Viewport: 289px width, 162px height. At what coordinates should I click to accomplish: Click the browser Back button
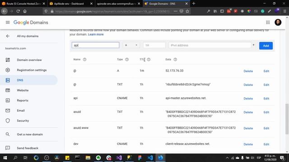point(5,11)
